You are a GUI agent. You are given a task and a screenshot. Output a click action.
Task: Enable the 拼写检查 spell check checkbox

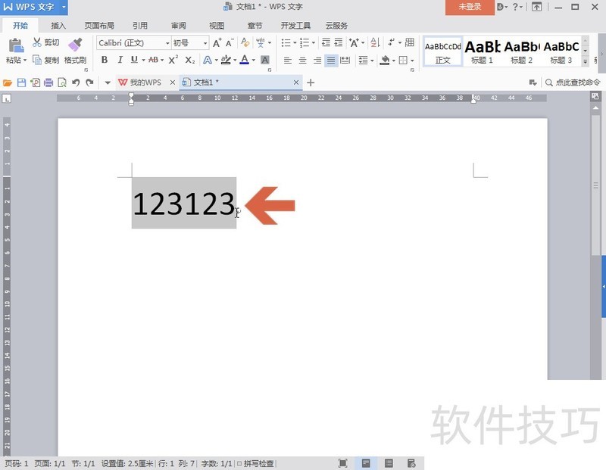(239, 463)
